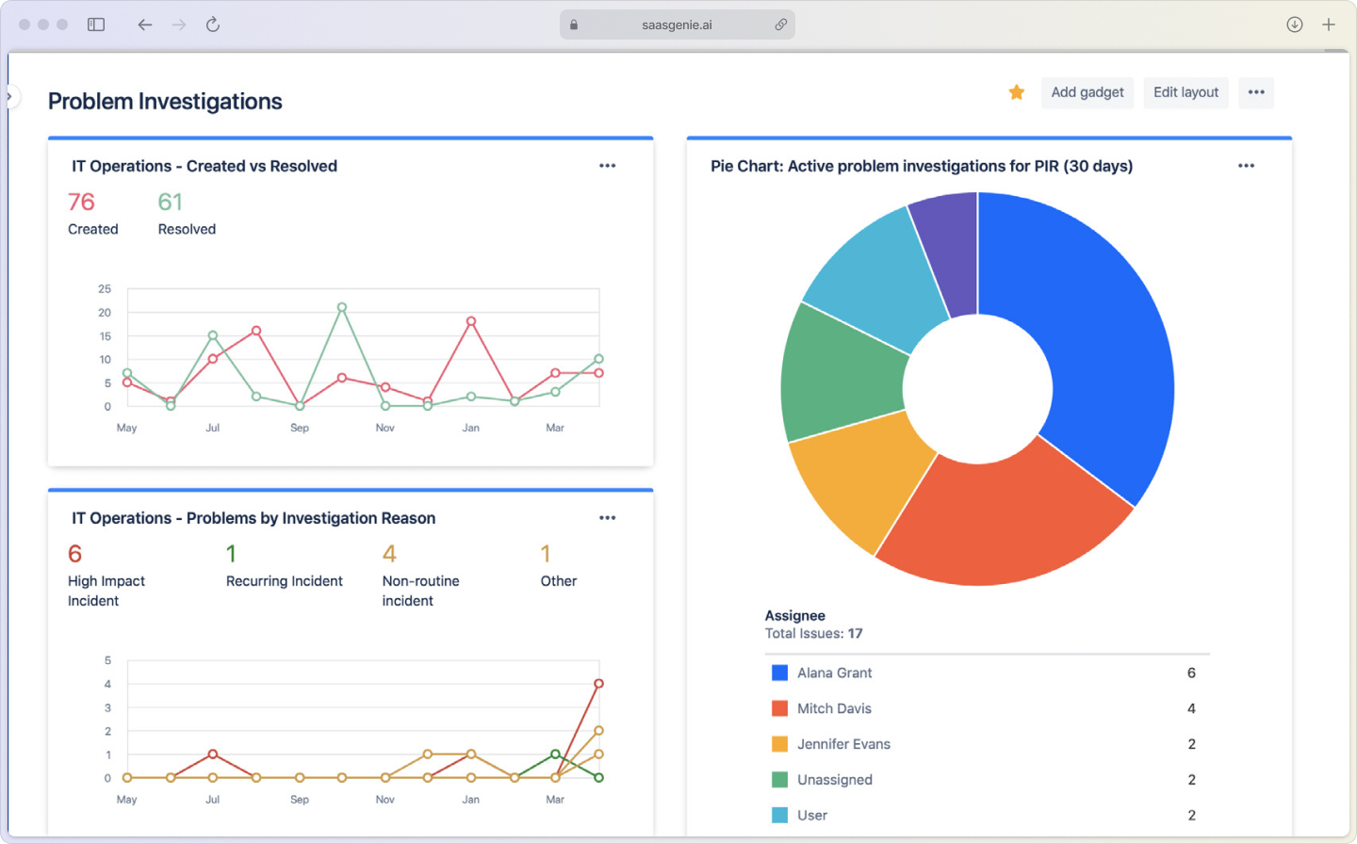Open the browser tab overview with the plus
Viewport: 1357px width, 844px height.
click(x=1330, y=24)
